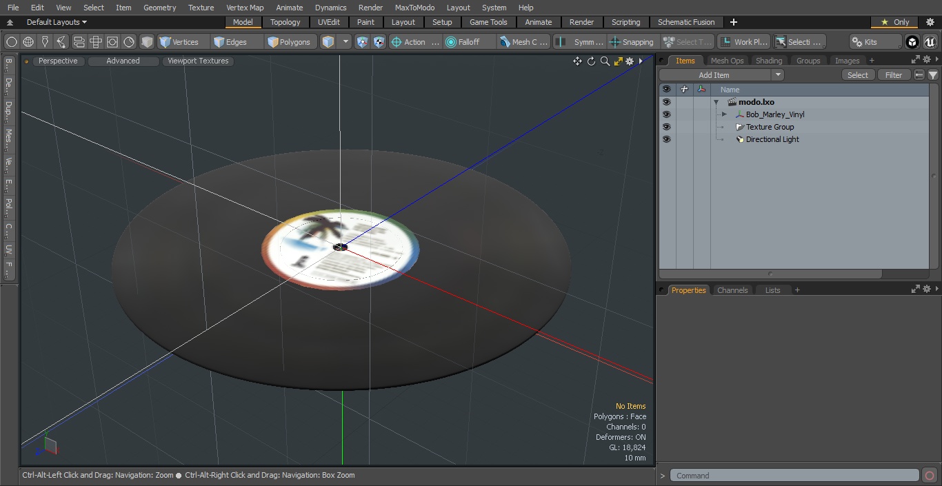Image resolution: width=942 pixels, height=486 pixels.
Task: Click the circle selection mode icon
Action: (x=12, y=42)
